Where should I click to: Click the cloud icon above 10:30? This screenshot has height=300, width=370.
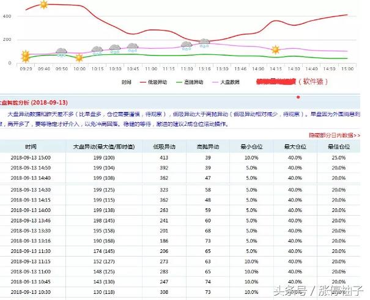click(x=114, y=48)
